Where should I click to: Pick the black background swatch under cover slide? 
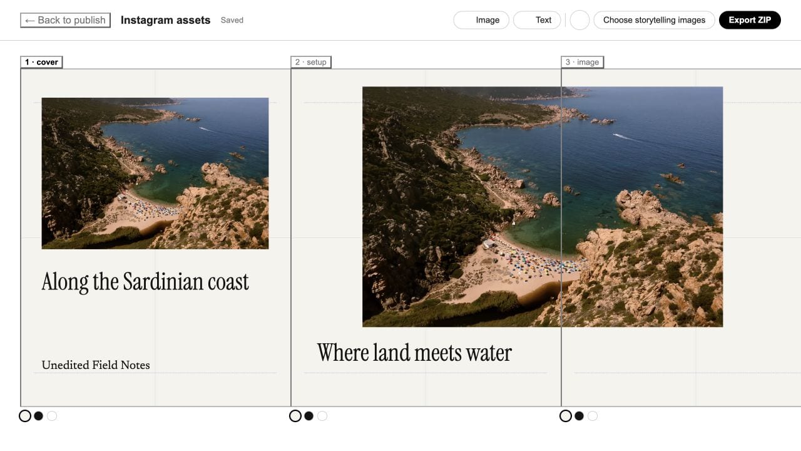point(39,416)
